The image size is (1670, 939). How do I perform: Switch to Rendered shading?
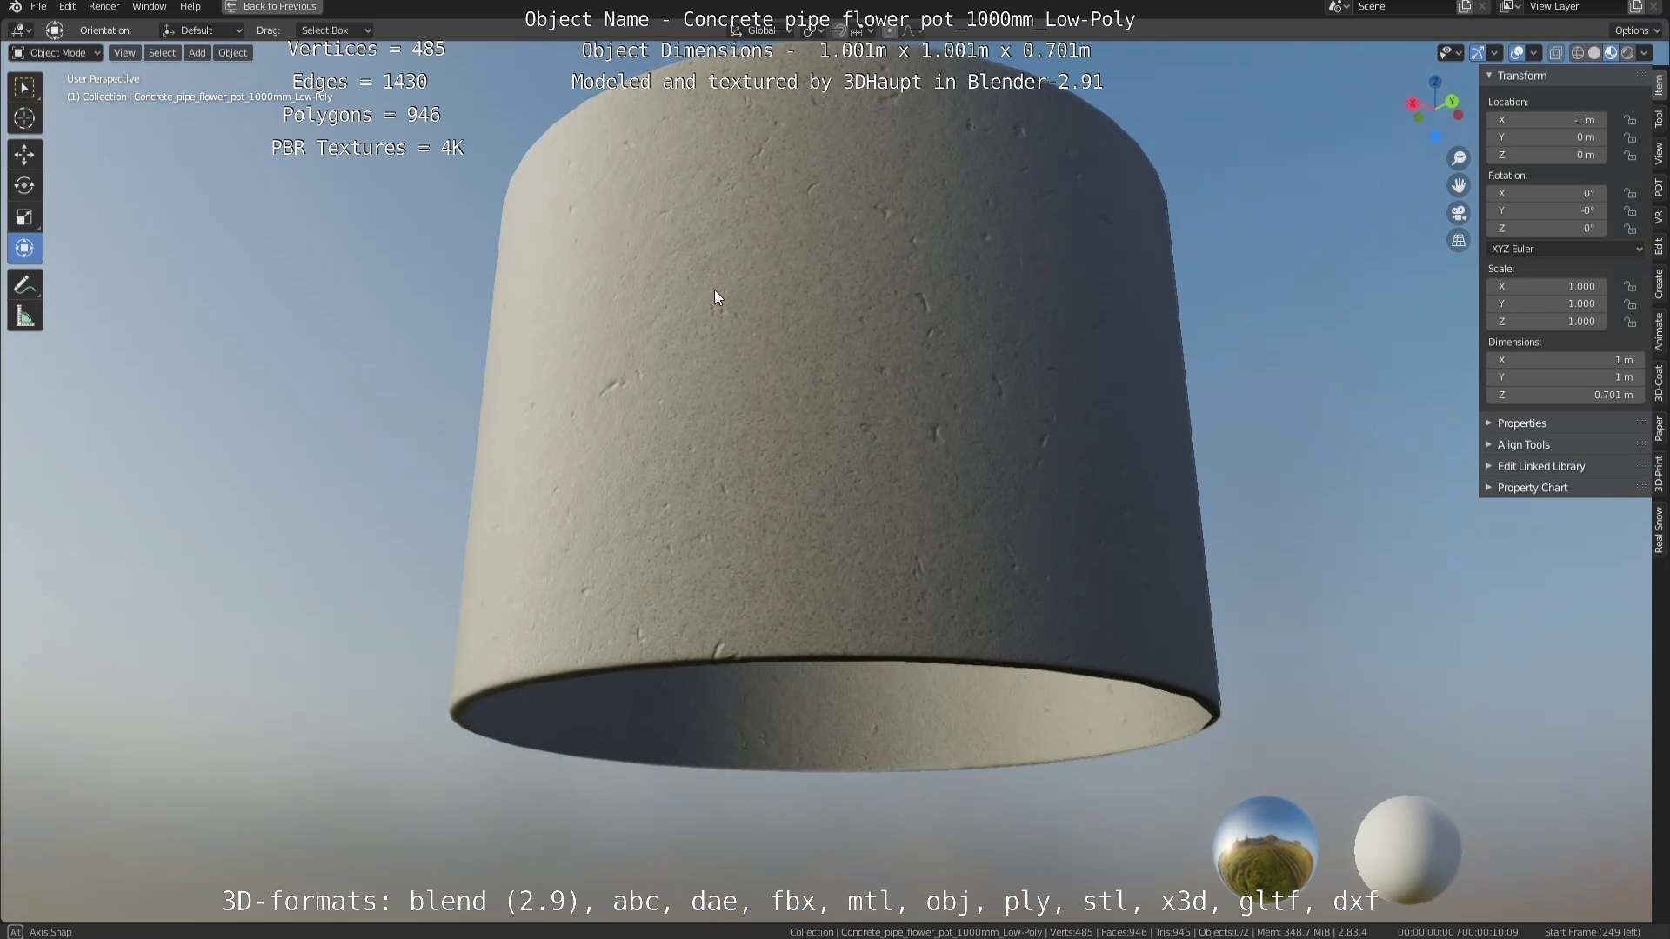1627,53
